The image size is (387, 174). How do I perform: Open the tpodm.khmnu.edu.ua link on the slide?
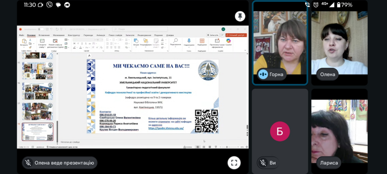coord(166,128)
